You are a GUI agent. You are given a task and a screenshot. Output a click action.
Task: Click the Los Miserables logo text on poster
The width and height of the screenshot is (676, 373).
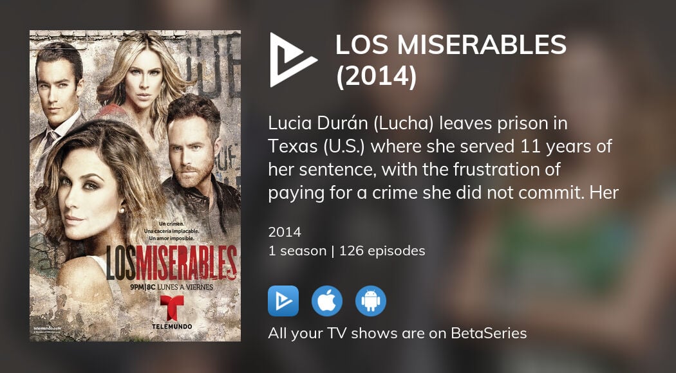(171, 263)
